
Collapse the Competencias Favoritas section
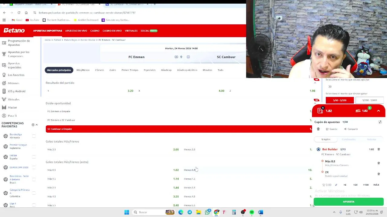pyautogui.click(x=37, y=125)
